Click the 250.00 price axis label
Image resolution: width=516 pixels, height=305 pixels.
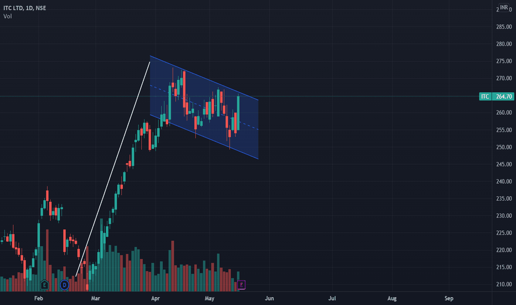[x=504, y=147]
